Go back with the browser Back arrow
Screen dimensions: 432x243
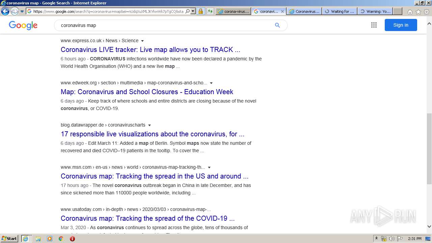tap(5, 11)
